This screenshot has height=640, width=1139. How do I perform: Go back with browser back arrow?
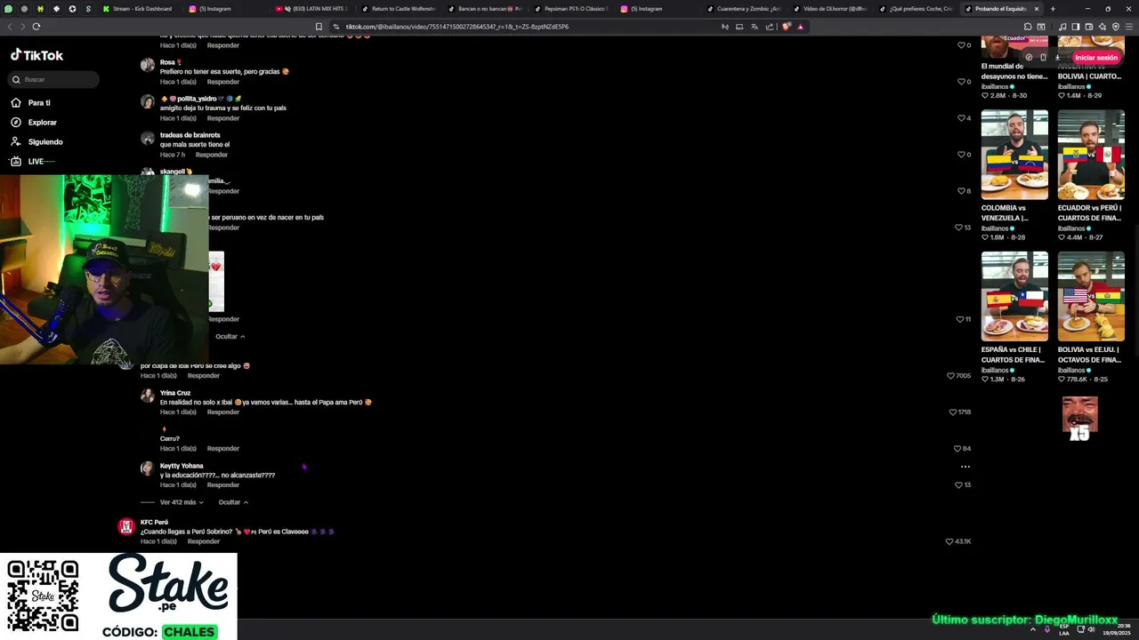[10, 27]
